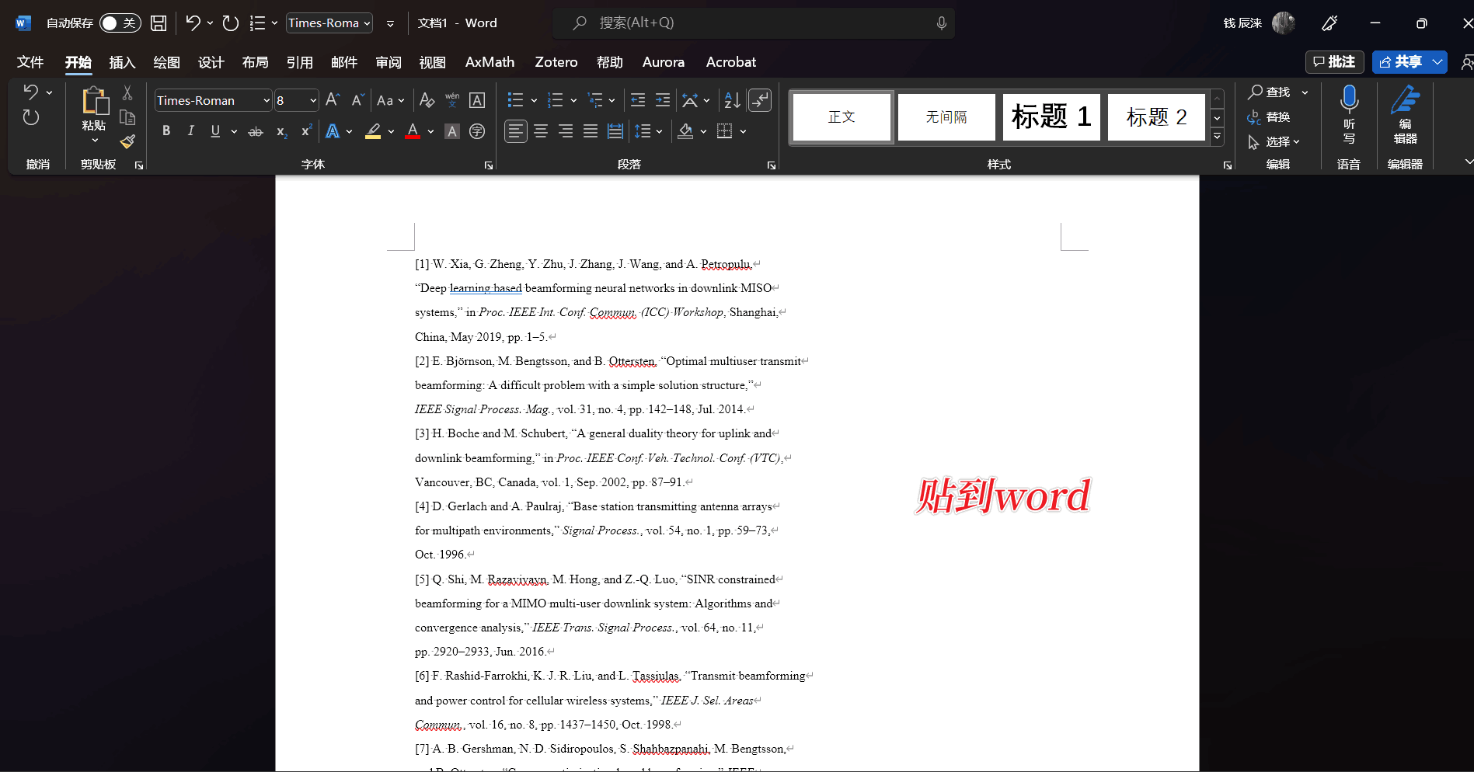The width and height of the screenshot is (1474, 772).
Task: Increase indent of paragraph
Action: click(x=663, y=100)
